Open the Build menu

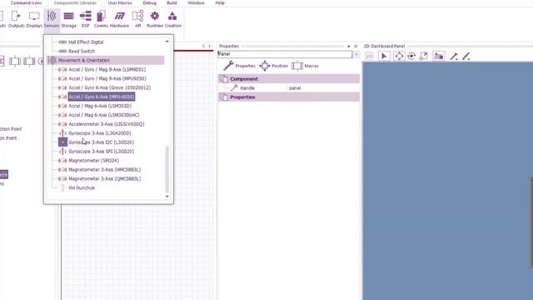click(x=172, y=2)
